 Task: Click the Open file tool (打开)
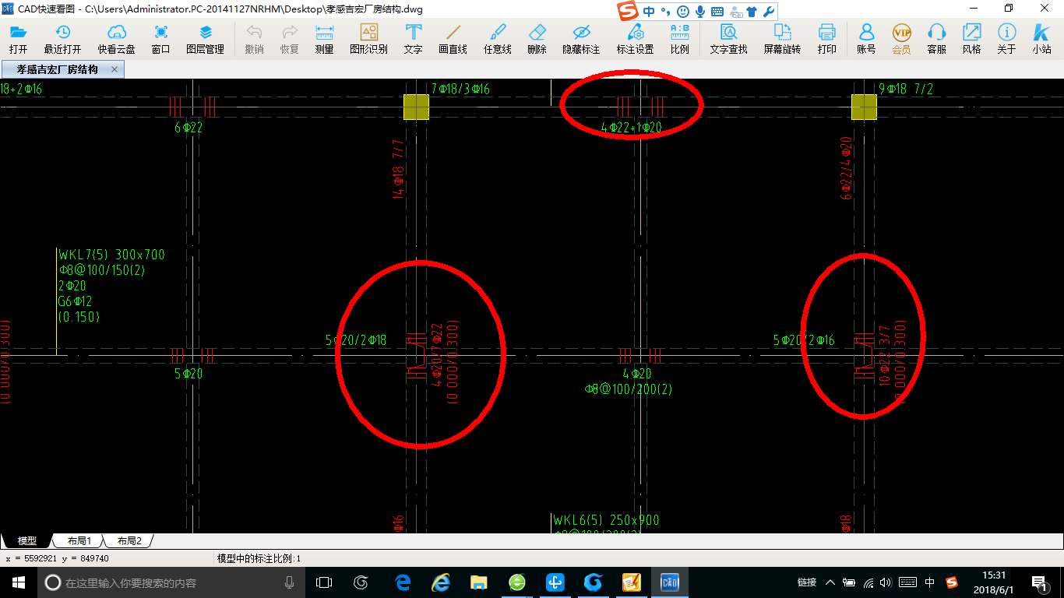pos(18,39)
